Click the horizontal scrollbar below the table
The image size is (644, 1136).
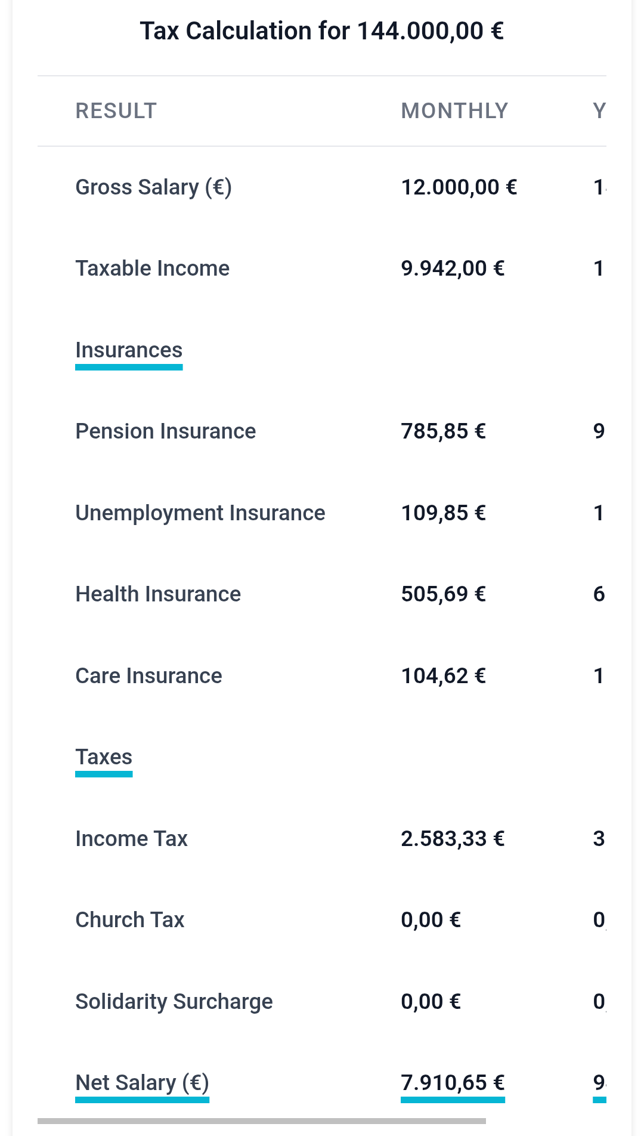[261, 1121]
